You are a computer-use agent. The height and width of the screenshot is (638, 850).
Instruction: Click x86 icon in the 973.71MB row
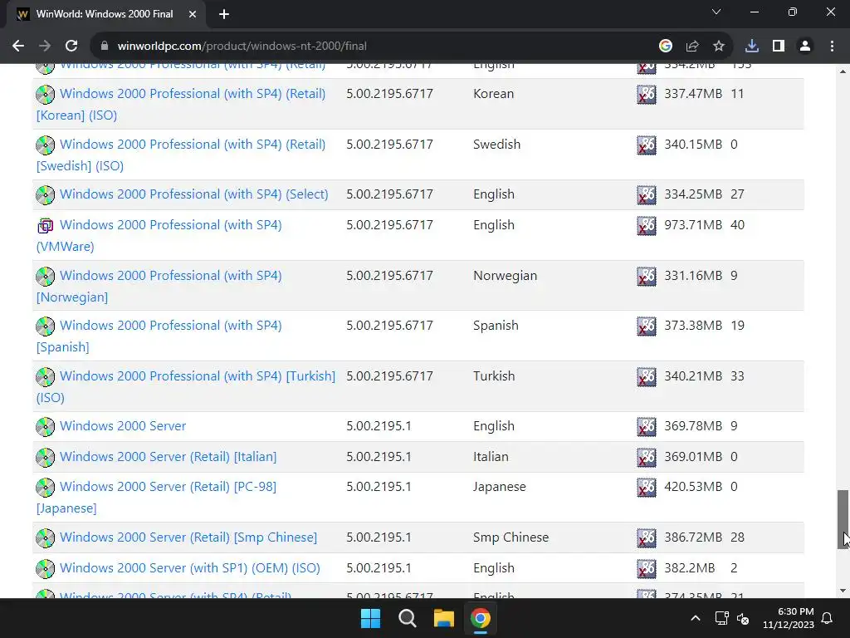click(646, 226)
